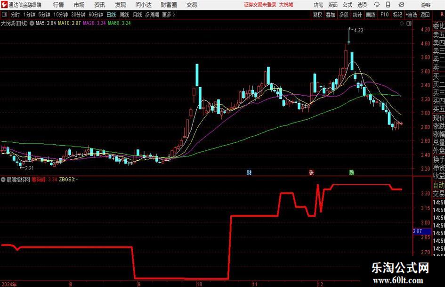This screenshot has height=287, width=445.
Task: Click the MA20: 3.24 label
Action: point(94,23)
